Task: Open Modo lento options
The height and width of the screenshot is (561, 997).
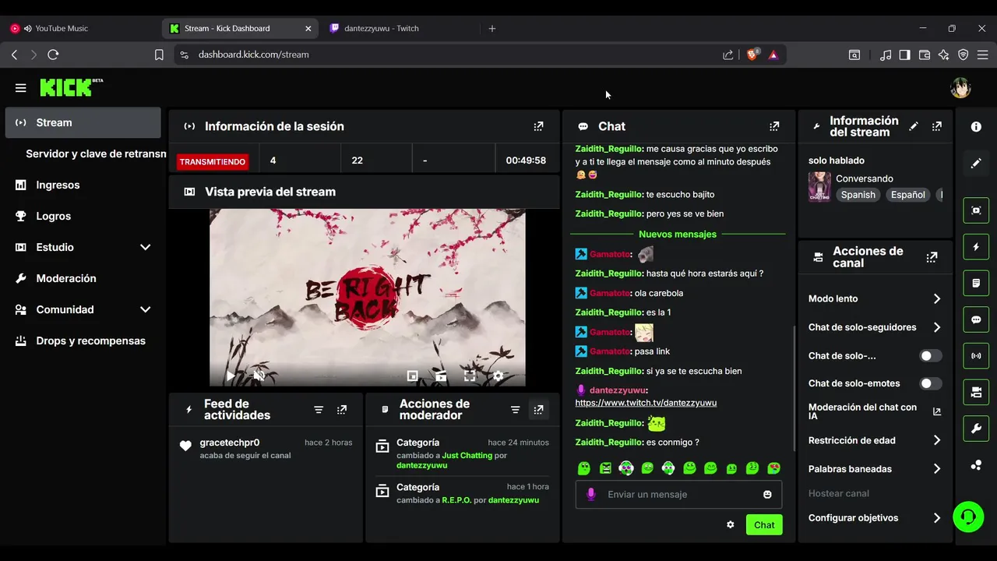Action: pyautogui.click(x=875, y=299)
